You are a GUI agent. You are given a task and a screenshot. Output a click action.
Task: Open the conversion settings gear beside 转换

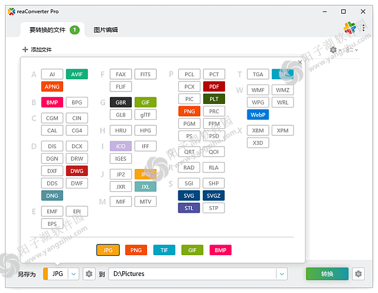point(359,274)
